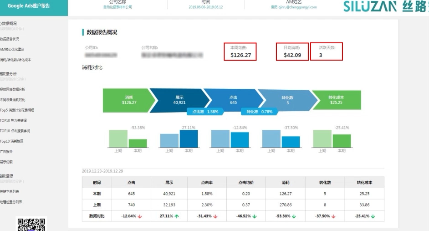Click the green up arrow beside 27.11% in table

coord(177,216)
